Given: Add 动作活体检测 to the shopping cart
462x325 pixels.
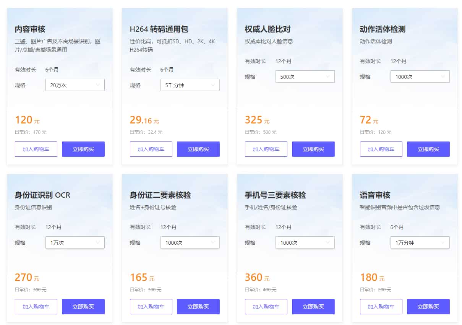Looking at the screenshot, I should (381, 149).
